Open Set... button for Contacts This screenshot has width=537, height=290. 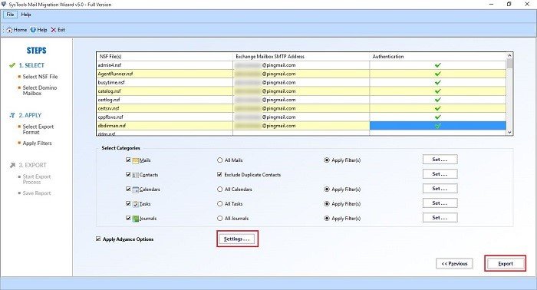(440, 174)
